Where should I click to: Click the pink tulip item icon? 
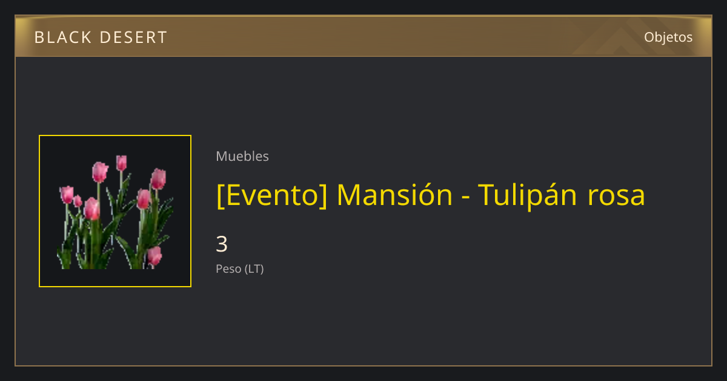pos(115,211)
